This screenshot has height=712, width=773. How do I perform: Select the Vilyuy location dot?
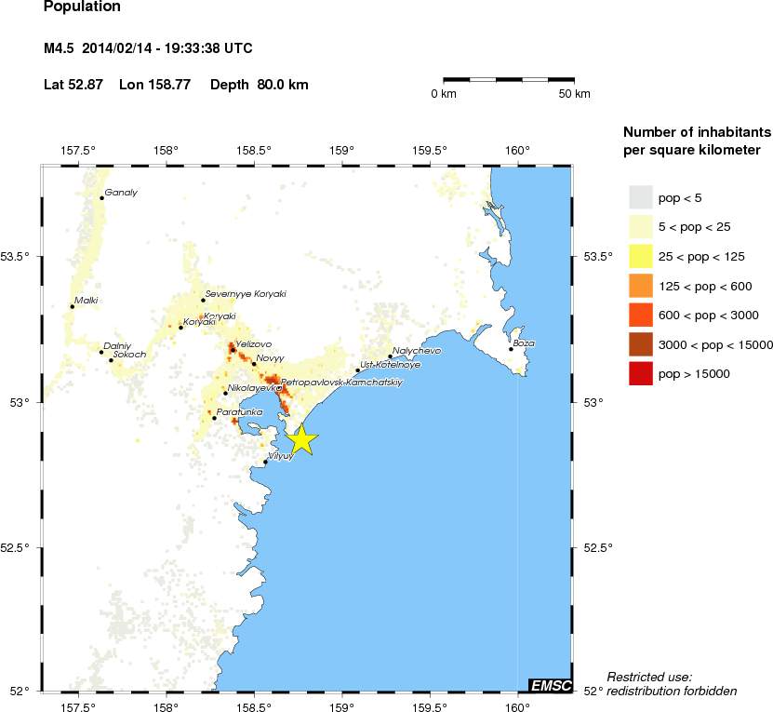[x=265, y=462]
